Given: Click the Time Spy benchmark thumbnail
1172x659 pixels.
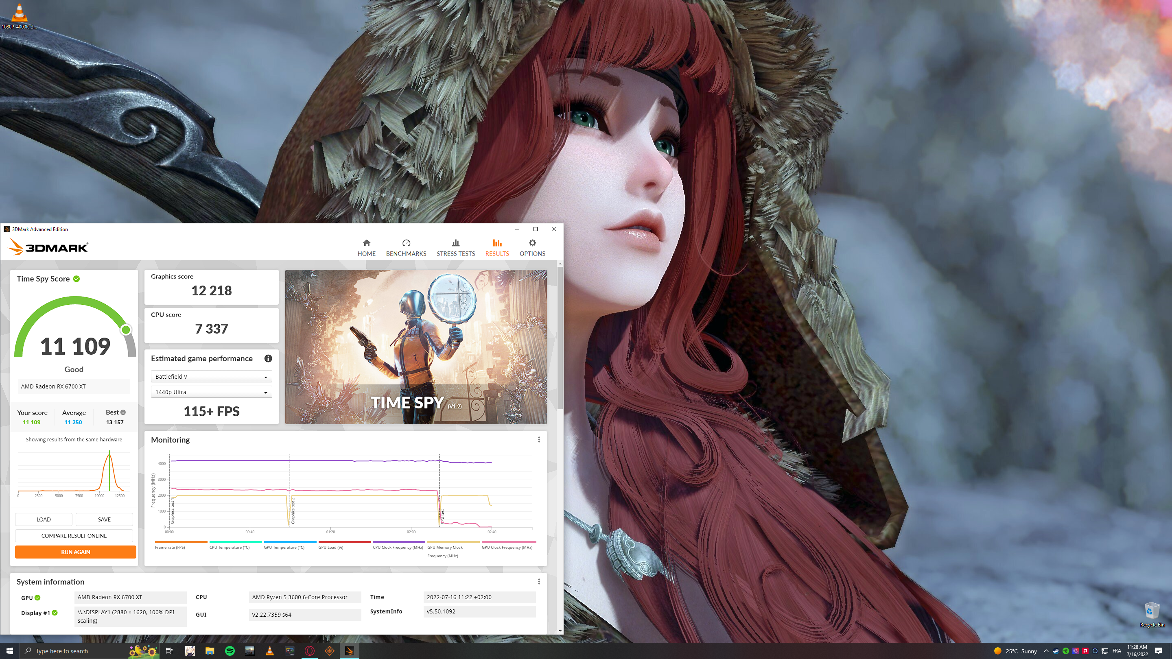Looking at the screenshot, I should [x=416, y=347].
